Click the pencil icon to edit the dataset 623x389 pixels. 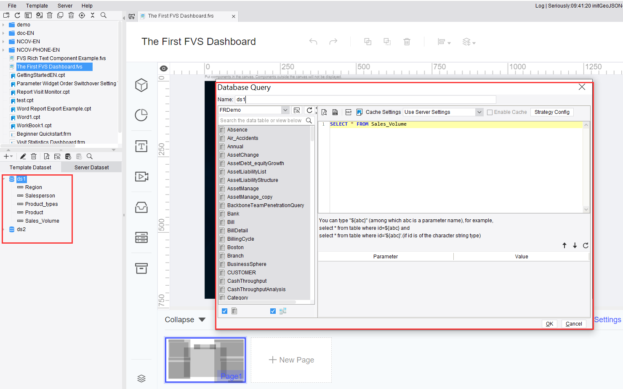[23, 156]
